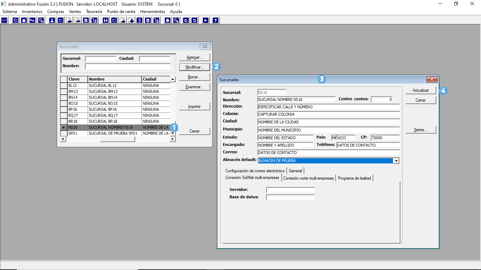Open the Ayuda menu

click(176, 12)
